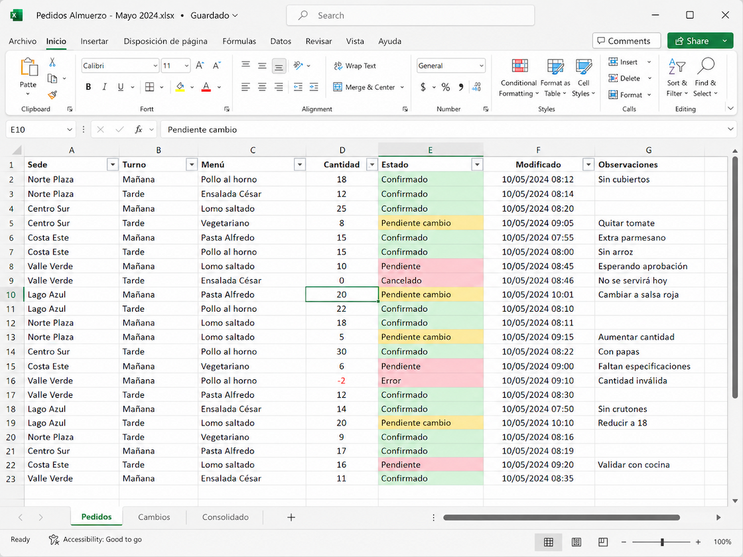Toggle bold formatting

pyautogui.click(x=88, y=87)
